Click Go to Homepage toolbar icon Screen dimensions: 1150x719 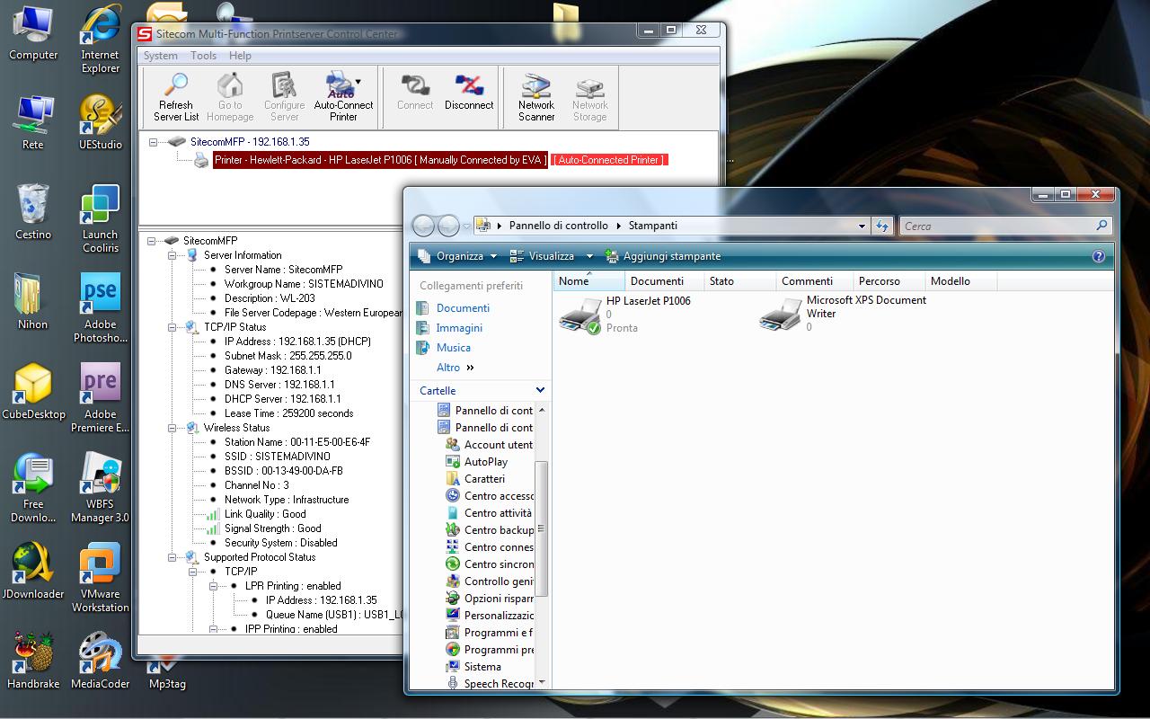point(230,97)
